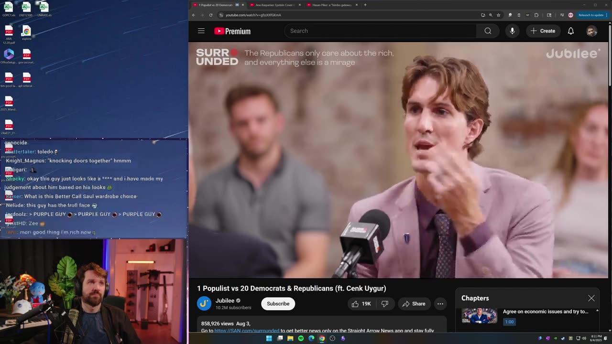This screenshot has height=344, width=612.
Task: Click the video title 1 Populist vs 20 Democrats
Action: (x=291, y=288)
